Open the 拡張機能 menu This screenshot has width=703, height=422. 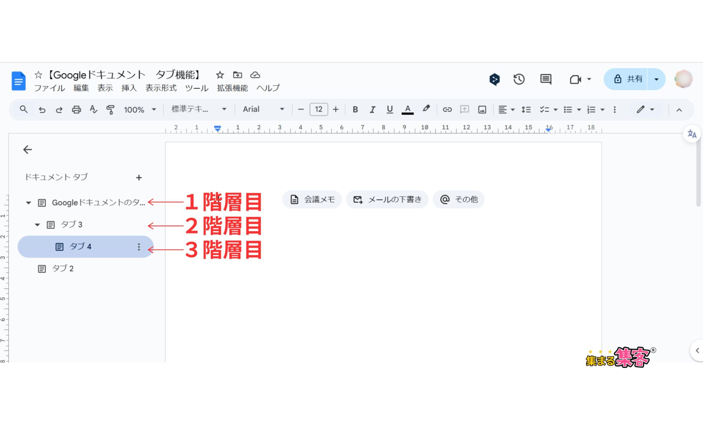click(232, 88)
